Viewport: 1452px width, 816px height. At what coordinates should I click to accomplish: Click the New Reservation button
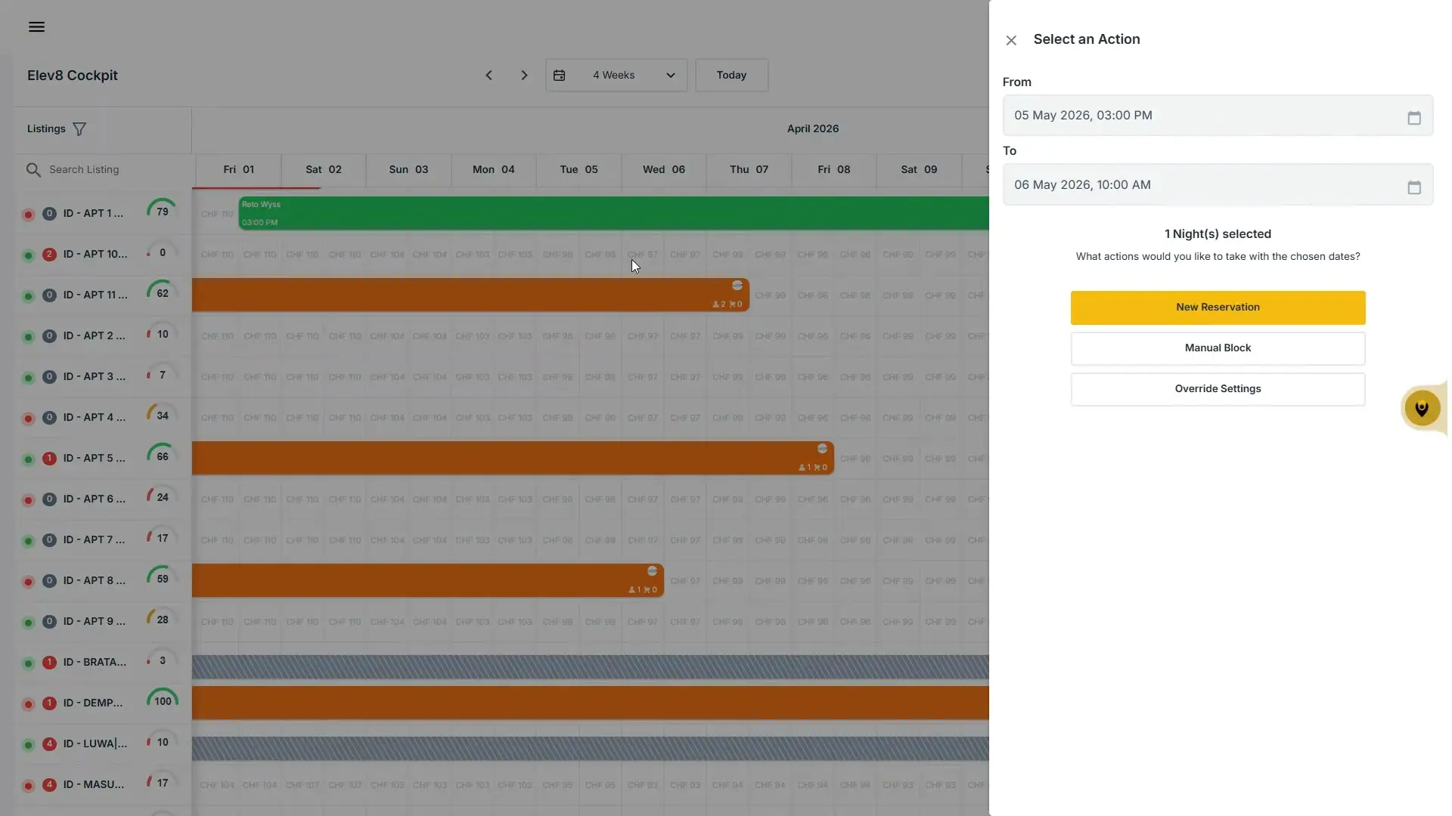[1218, 308]
